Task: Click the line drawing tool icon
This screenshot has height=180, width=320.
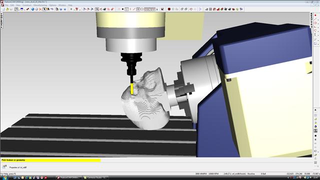Action: 134,9
